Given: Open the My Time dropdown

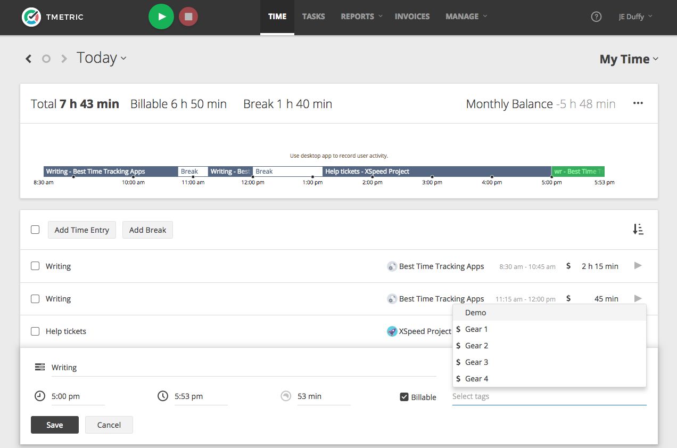Looking at the screenshot, I should coord(629,59).
